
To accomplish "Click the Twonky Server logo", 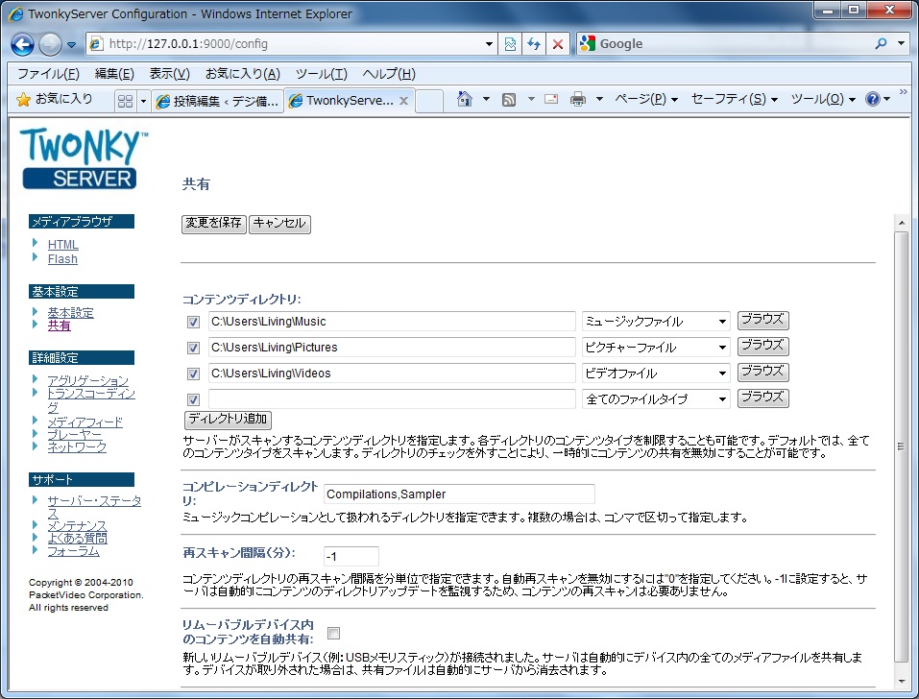I will click(84, 158).
